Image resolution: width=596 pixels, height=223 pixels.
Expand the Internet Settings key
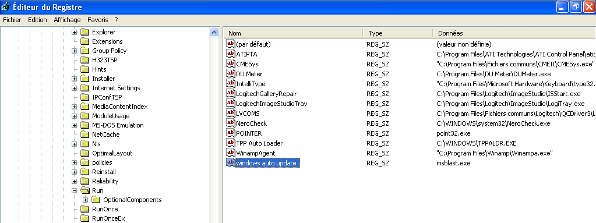click(x=74, y=88)
